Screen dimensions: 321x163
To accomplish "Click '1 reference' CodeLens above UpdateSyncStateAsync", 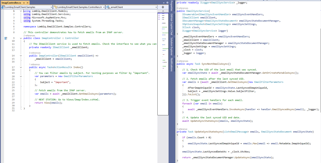I will click(182, 129).
